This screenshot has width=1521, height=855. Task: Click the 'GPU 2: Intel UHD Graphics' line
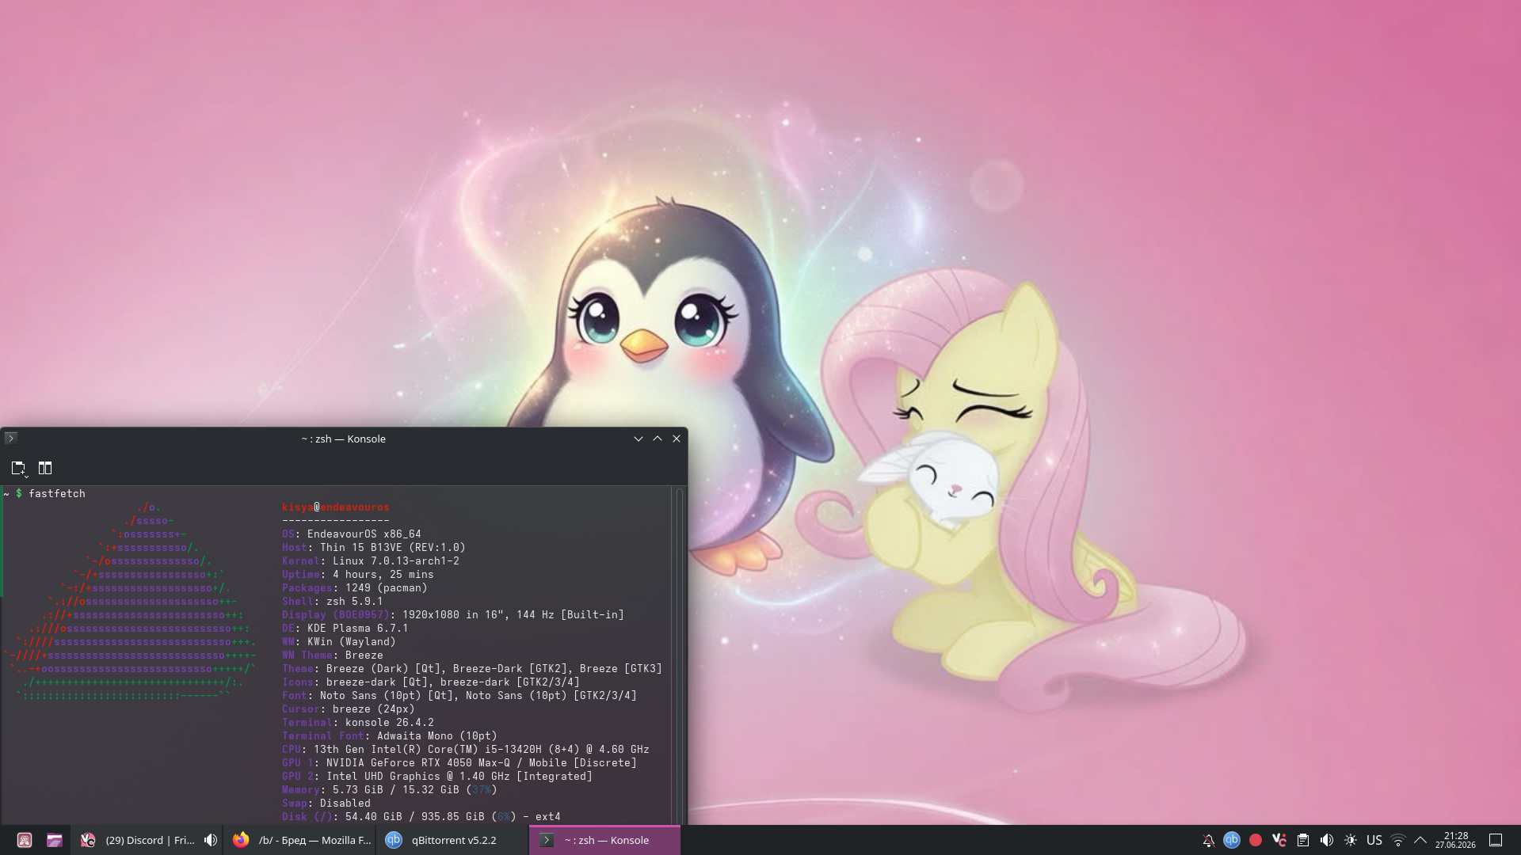pyautogui.click(x=437, y=777)
